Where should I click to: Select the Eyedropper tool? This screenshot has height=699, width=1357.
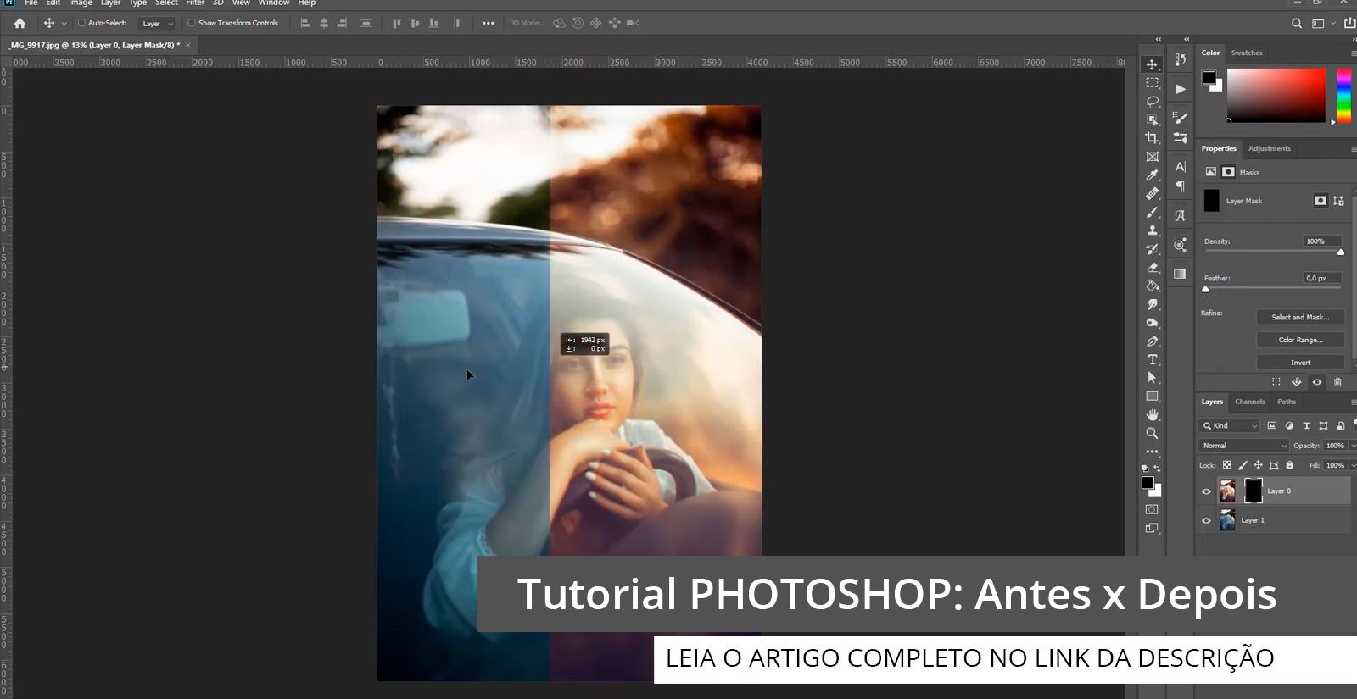(1152, 175)
